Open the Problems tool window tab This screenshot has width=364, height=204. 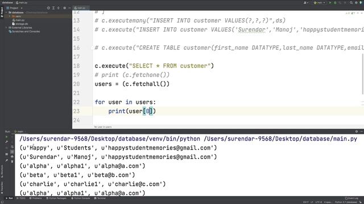(x=35, y=198)
